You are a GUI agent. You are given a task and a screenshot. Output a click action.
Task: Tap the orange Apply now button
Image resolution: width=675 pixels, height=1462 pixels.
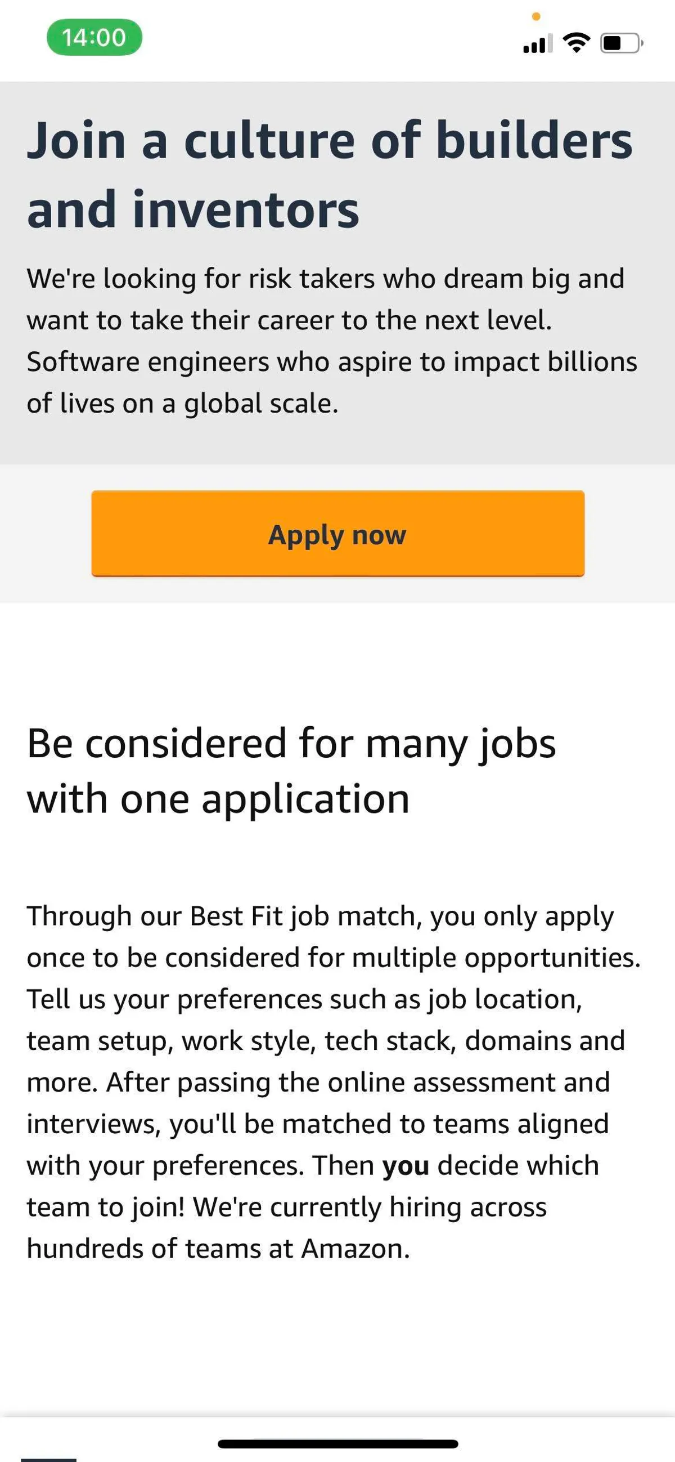(x=337, y=534)
